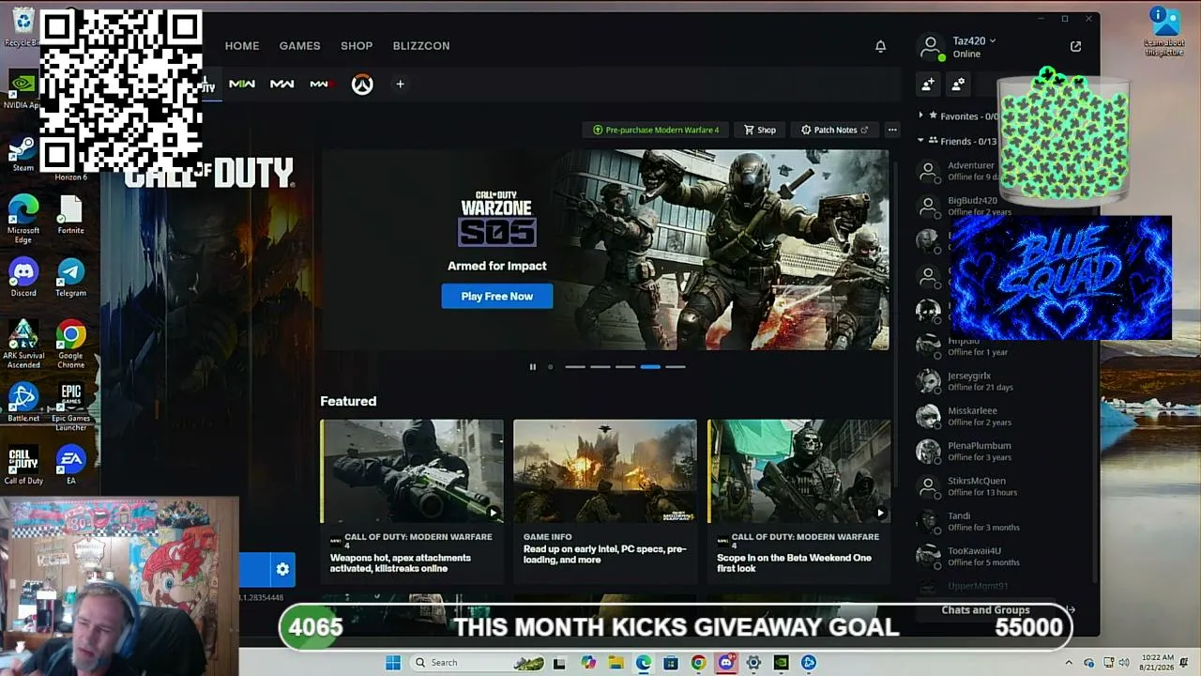Open Steam from the desktop

[x=23, y=155]
